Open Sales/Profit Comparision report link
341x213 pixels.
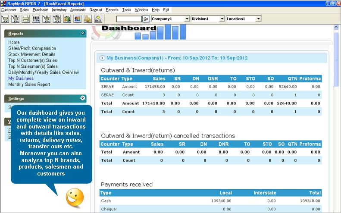pyautogui.click(x=32, y=48)
